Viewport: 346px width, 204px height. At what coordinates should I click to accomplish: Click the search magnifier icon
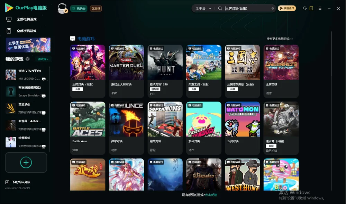220,8
